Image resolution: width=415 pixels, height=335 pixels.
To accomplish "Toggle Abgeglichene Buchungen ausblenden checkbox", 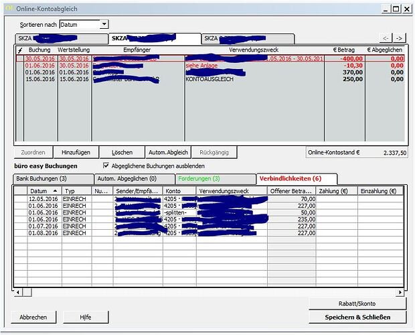I will pos(106,165).
